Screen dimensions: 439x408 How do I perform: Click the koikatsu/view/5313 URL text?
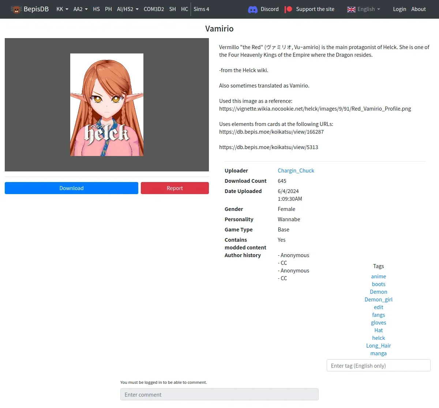[x=269, y=147]
